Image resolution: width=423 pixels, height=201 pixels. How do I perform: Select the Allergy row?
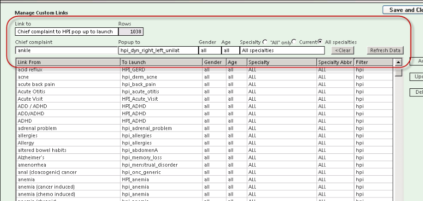click(x=205, y=142)
